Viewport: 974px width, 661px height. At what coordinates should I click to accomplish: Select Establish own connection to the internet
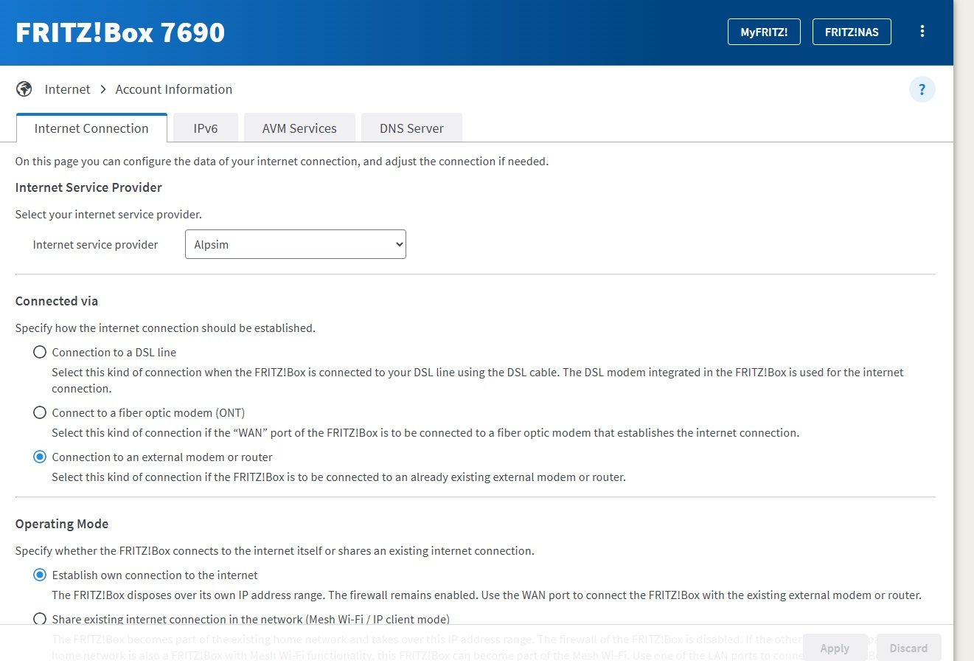pos(40,575)
